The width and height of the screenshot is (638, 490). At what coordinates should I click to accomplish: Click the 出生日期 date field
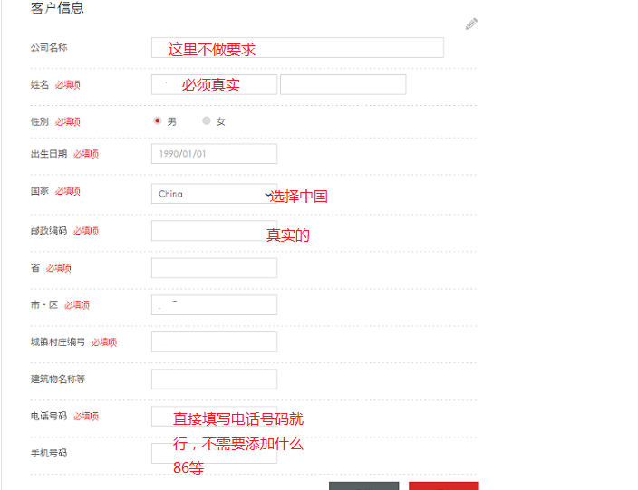click(x=214, y=154)
